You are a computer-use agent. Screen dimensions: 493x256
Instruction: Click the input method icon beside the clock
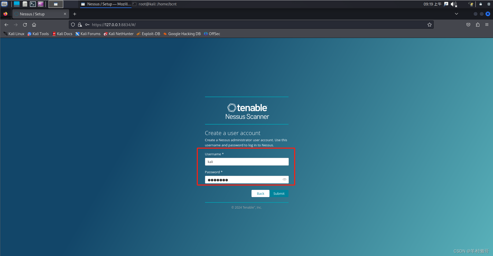coord(446,4)
